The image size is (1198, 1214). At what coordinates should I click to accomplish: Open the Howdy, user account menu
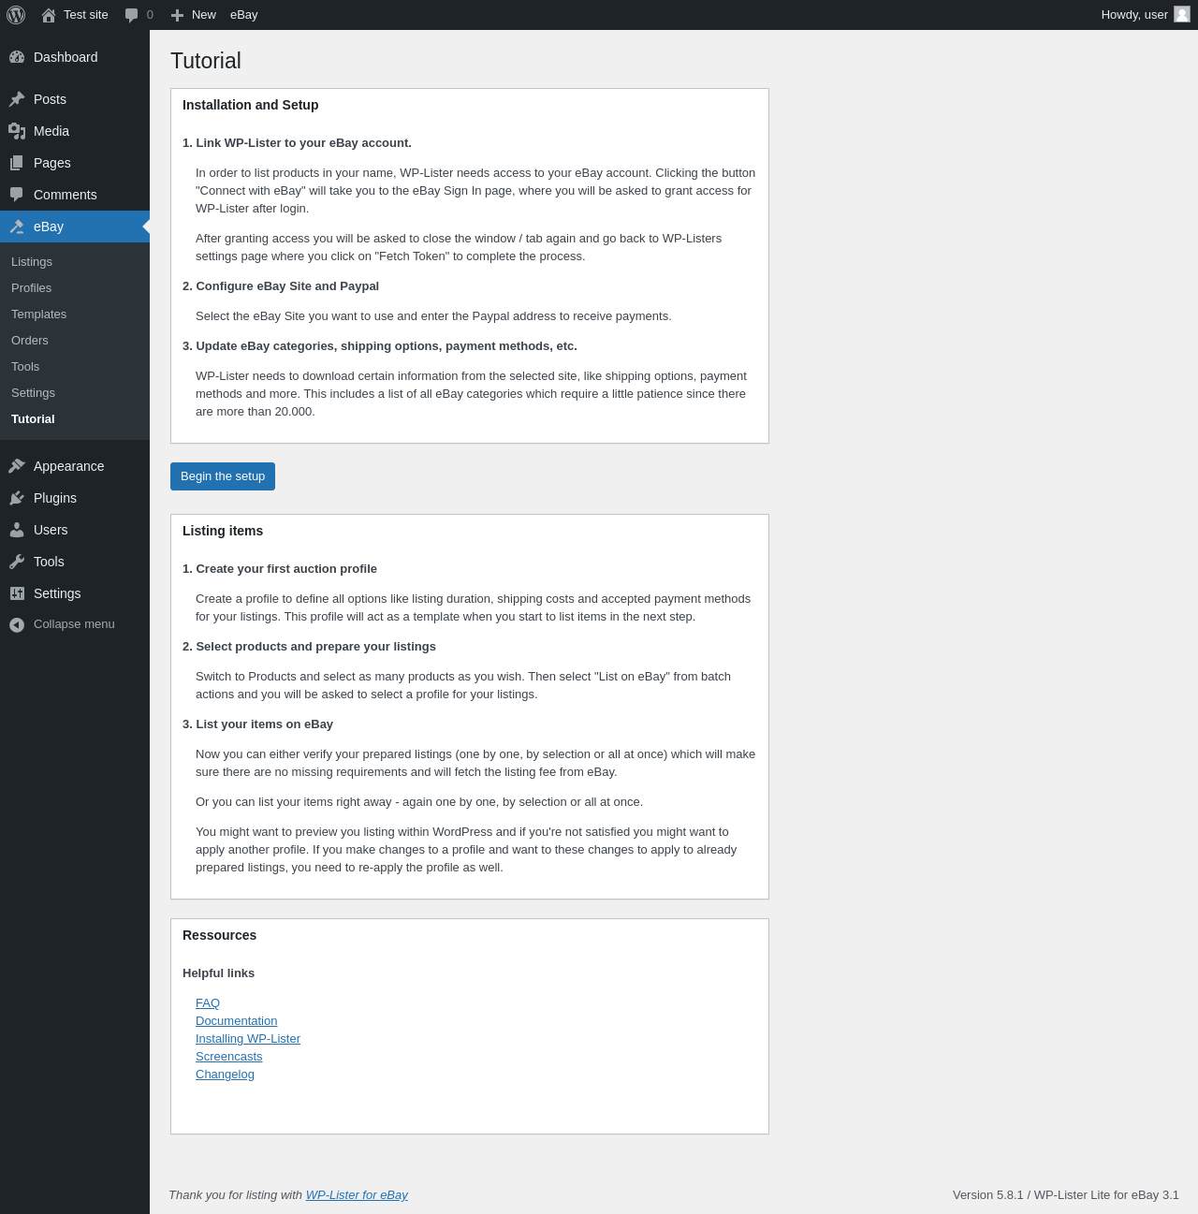[1146, 15]
